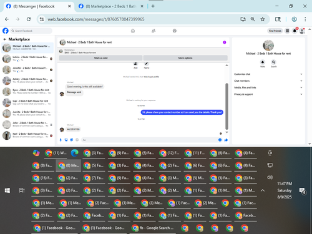Screen dimensions: 312x234
Task: Expand the Customize chat section
Action: pos(268,74)
